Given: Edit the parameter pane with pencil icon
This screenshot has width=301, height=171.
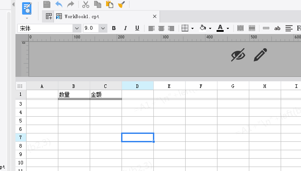Looking at the screenshot, I should pyautogui.click(x=260, y=55).
